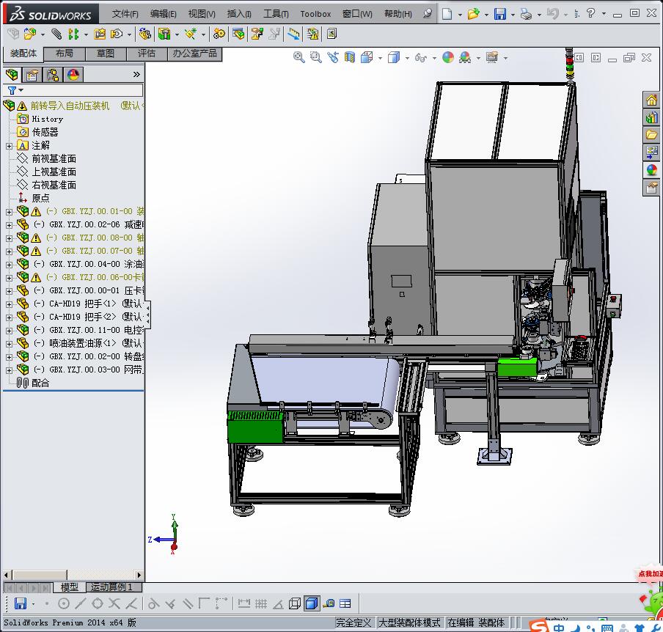Open the DisplayManager color ball tab
The width and height of the screenshot is (663, 632).
pyautogui.click(x=73, y=75)
